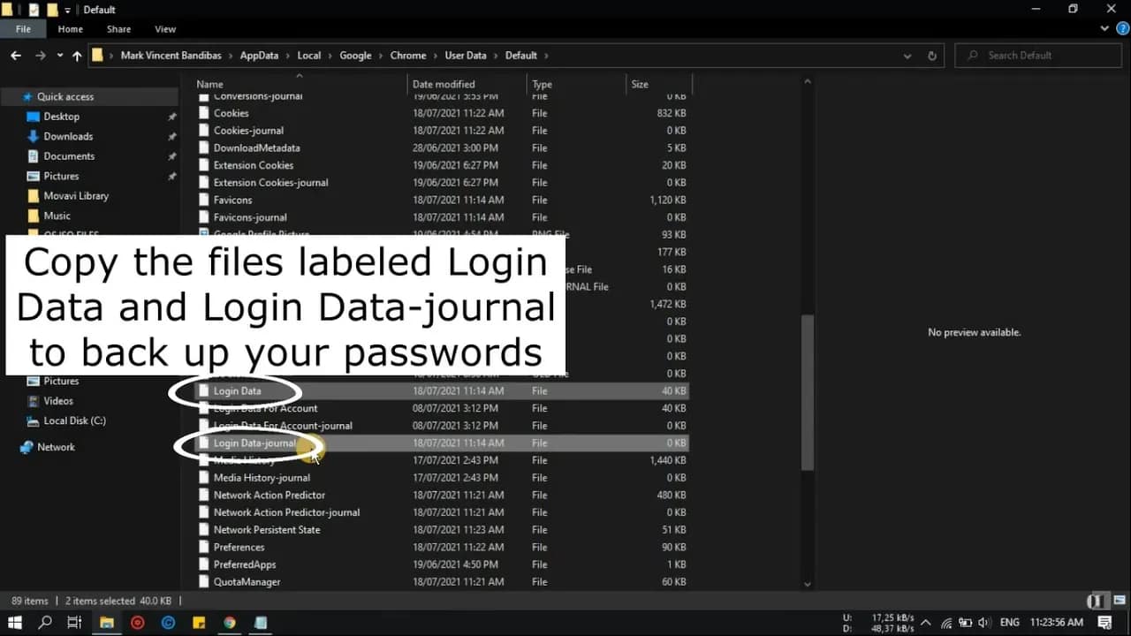The height and width of the screenshot is (636, 1131).
Task: Sort files by Date modified column
Action: point(444,85)
